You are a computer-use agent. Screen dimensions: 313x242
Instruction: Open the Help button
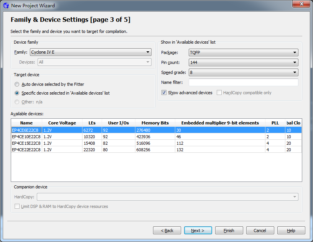[x=291, y=231]
